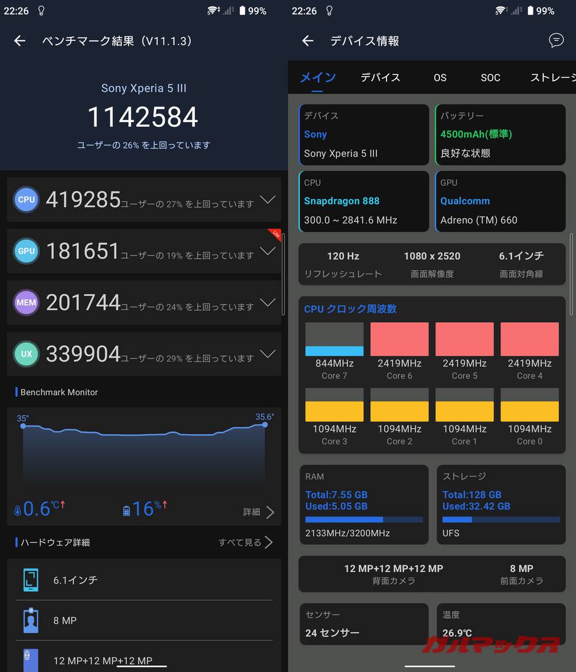Screen dimensions: 576x672
Task: Switch to the OS tab
Action: point(440,78)
